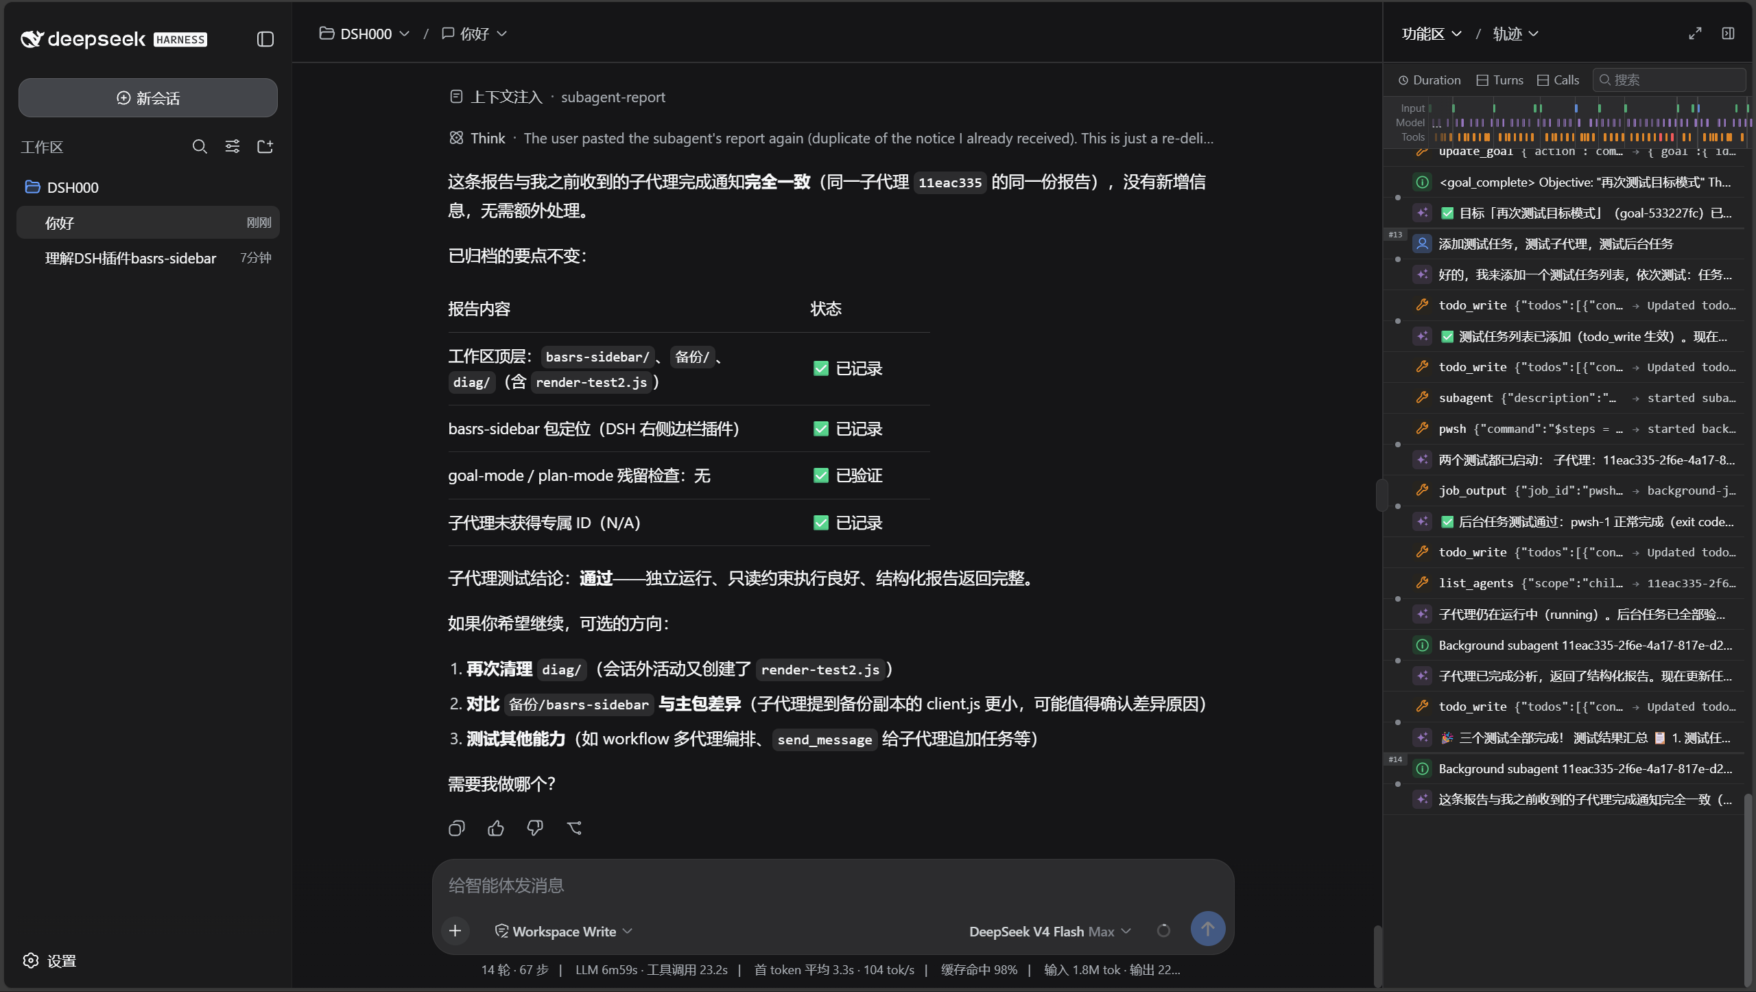
Task: Branch conversation from this message icon
Action: [574, 828]
